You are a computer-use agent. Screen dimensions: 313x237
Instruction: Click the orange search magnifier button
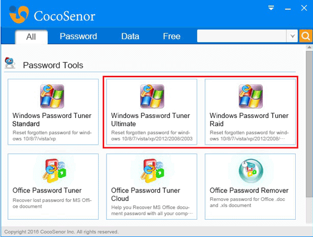click(306, 36)
